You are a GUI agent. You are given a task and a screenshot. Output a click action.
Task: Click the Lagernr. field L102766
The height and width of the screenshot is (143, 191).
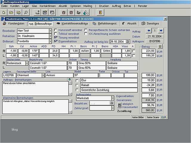9,75
